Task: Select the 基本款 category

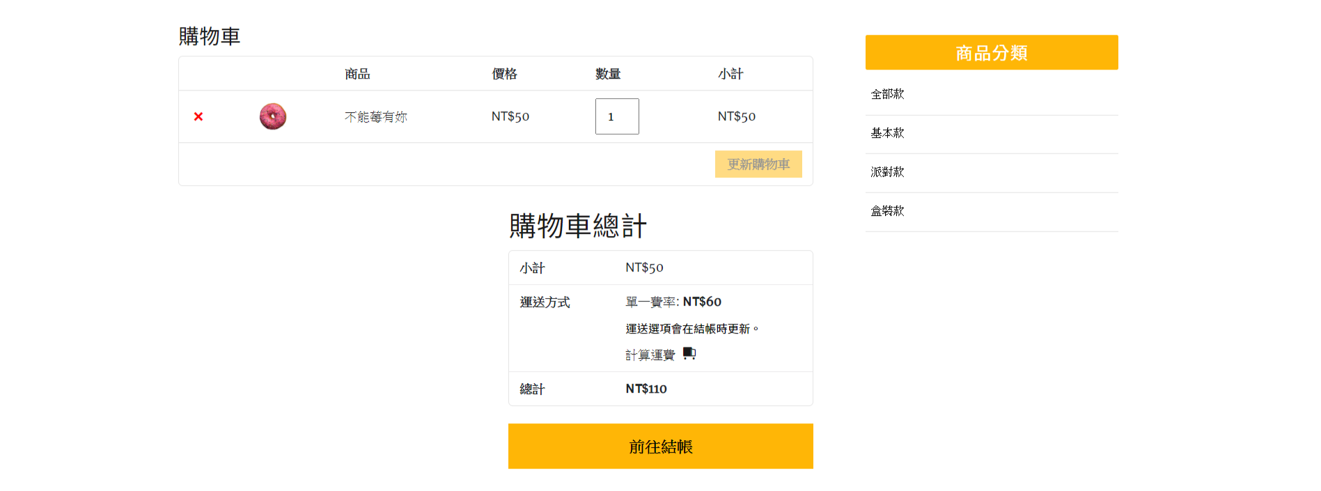Action: pos(887,133)
